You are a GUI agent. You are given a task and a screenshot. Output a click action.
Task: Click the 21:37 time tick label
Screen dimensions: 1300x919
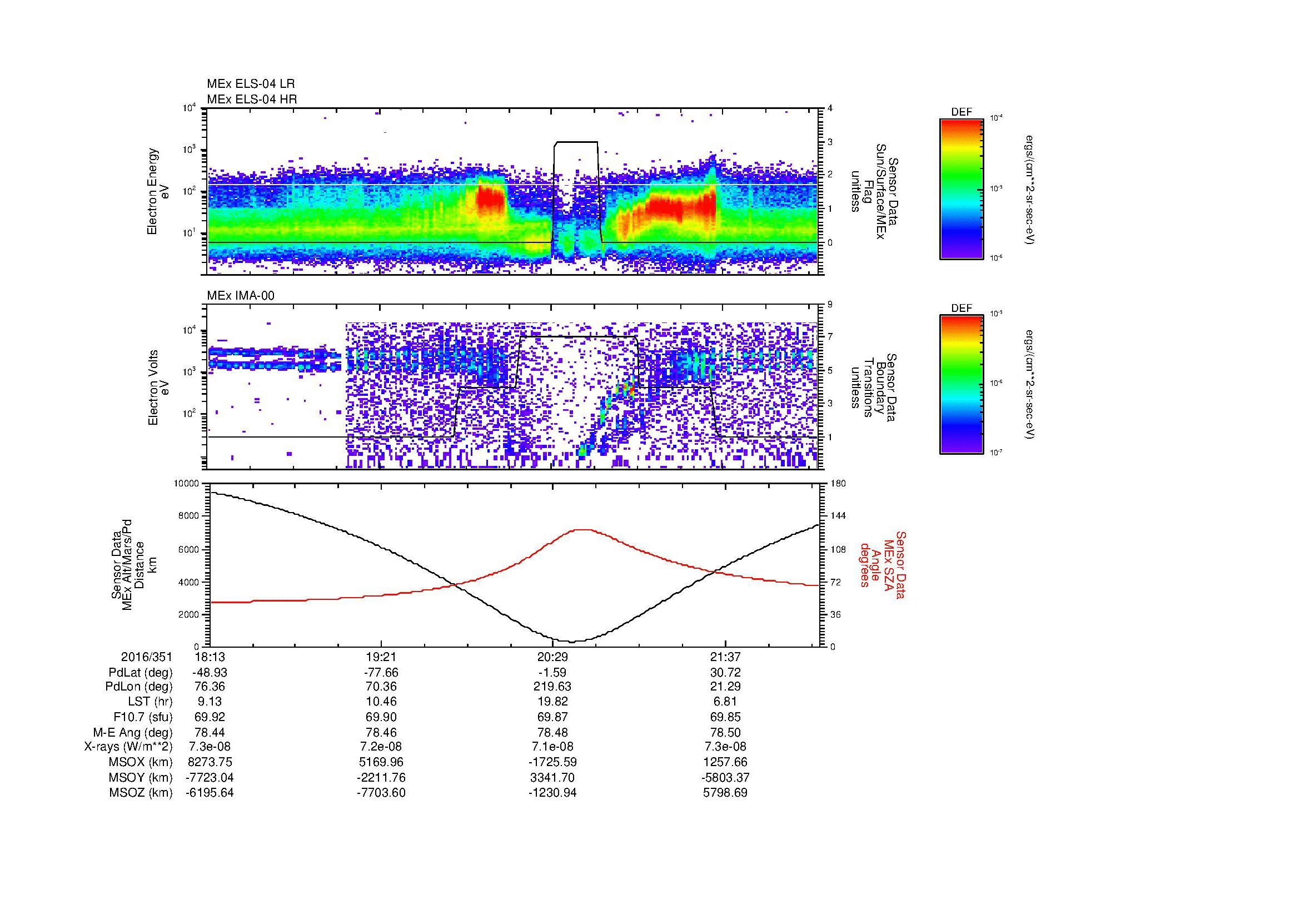[x=725, y=657]
